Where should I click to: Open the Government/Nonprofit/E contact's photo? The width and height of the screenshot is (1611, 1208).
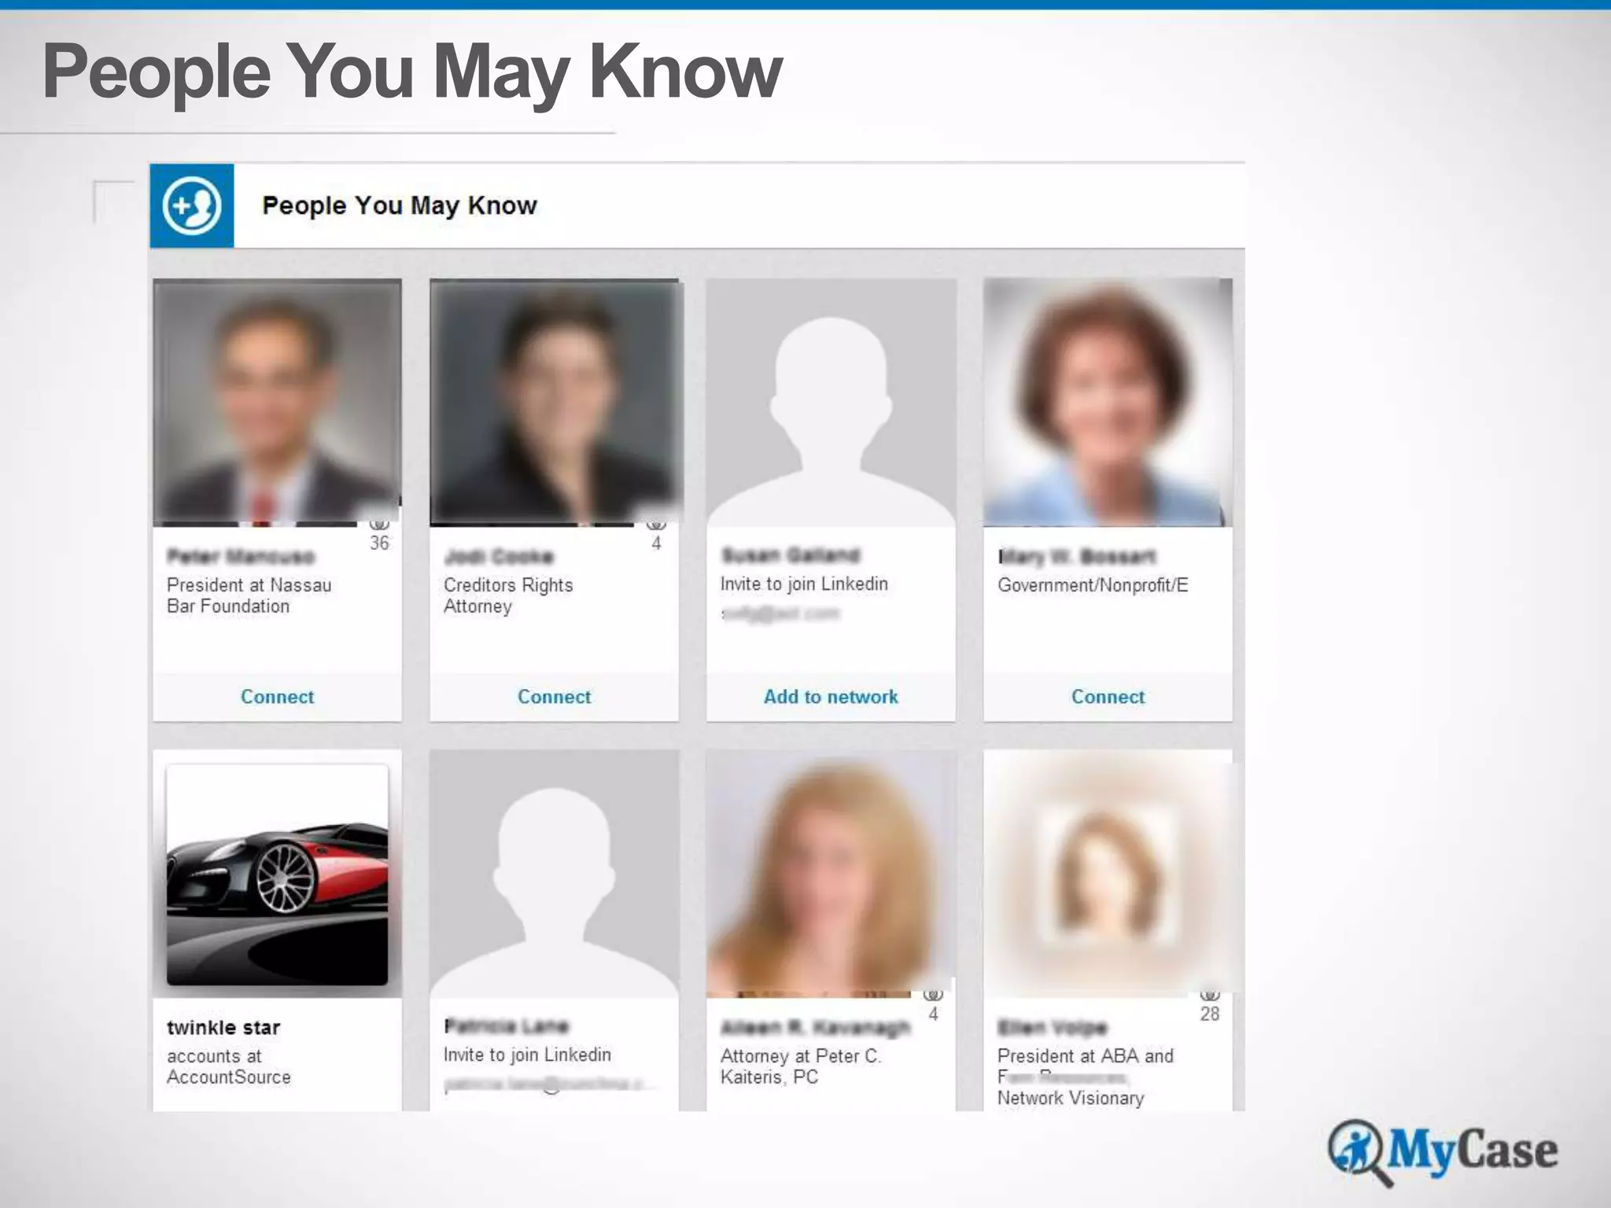[x=1108, y=403]
